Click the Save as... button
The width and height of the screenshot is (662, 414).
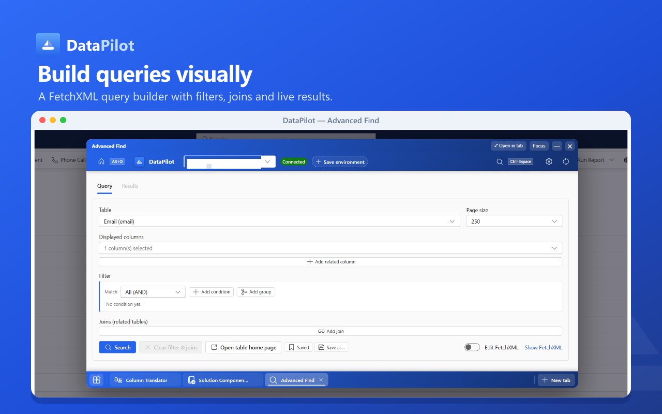[332, 347]
